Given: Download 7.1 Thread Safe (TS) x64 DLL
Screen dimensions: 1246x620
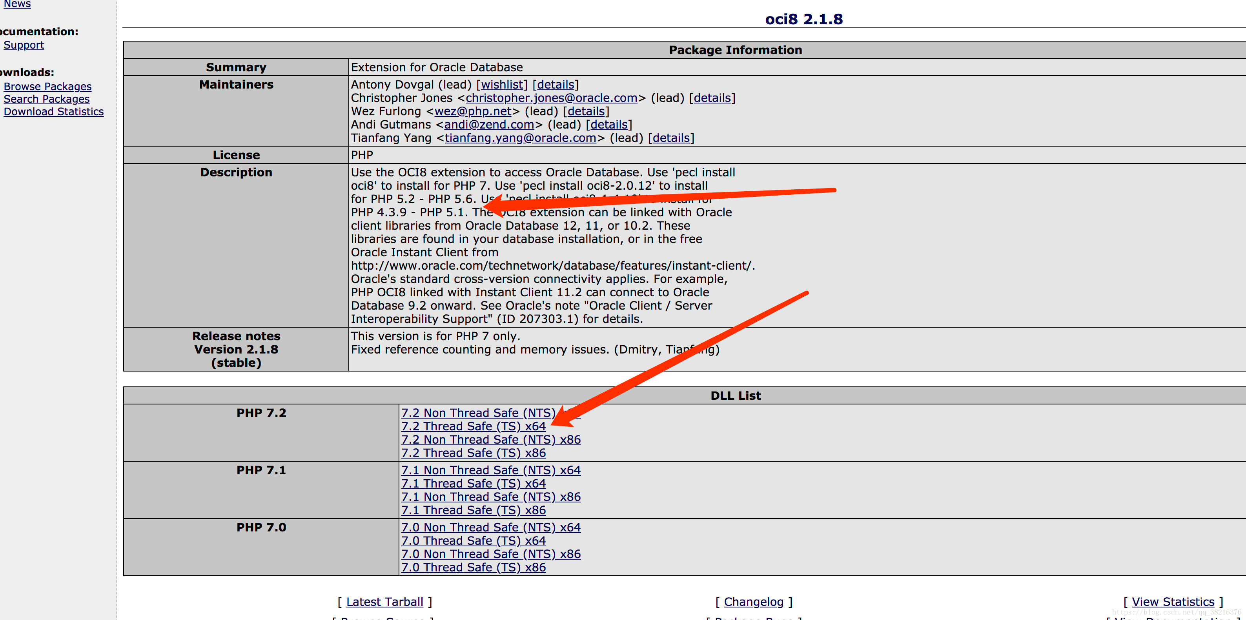Looking at the screenshot, I should [x=474, y=484].
